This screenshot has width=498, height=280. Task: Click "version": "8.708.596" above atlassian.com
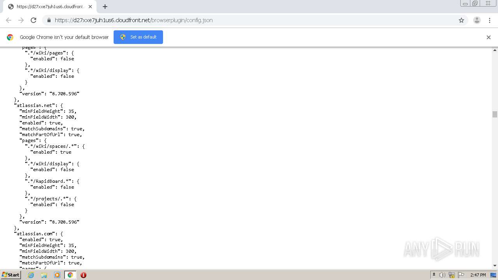coord(49,222)
